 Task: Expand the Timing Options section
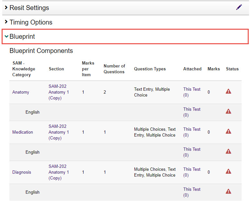click(31, 22)
